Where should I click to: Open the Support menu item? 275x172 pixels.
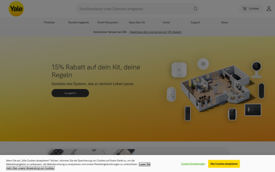click(195, 22)
